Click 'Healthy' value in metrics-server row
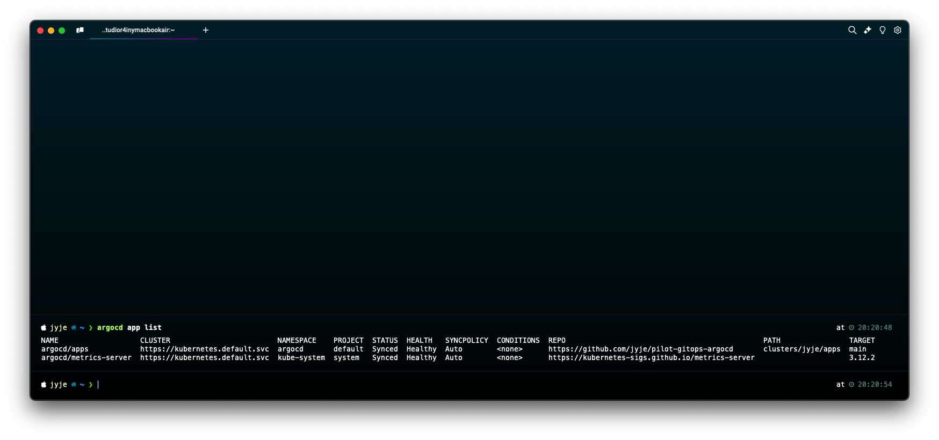Viewport: 939px width, 440px height. click(x=422, y=357)
